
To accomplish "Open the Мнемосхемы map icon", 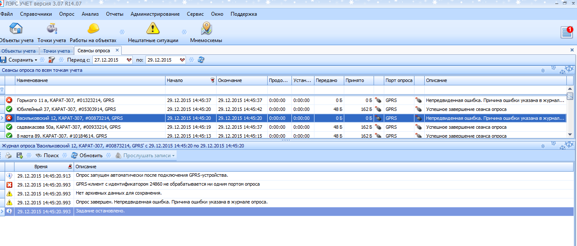I will (206, 29).
